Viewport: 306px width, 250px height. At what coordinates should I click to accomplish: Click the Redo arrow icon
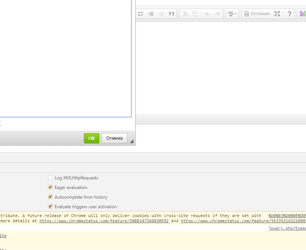tap(218, 14)
